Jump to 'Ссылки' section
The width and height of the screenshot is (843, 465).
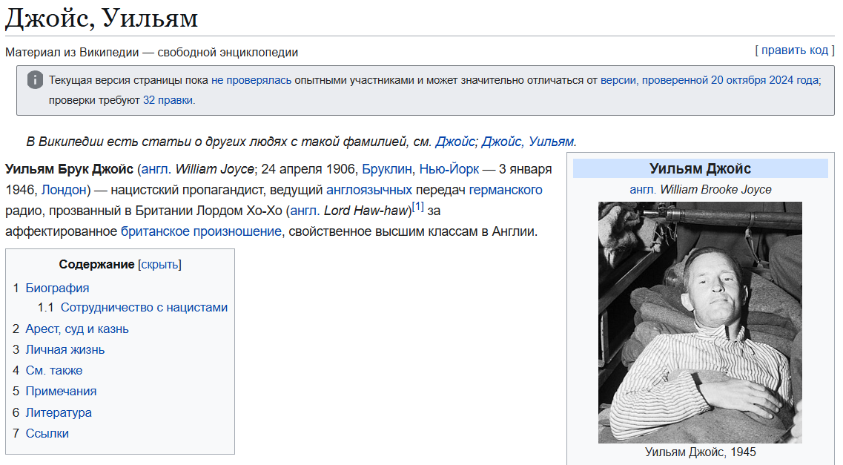click(47, 433)
